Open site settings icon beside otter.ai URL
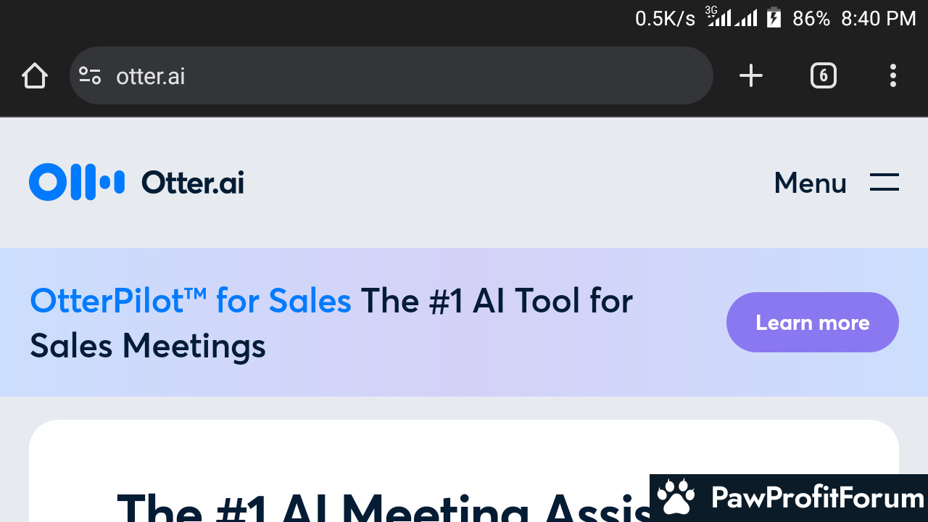The image size is (928, 522). [90, 75]
